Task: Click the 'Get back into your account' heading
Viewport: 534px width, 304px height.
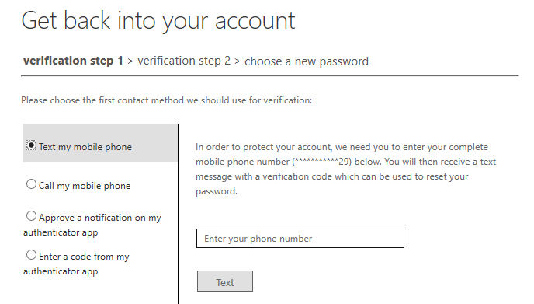Action: tap(158, 21)
